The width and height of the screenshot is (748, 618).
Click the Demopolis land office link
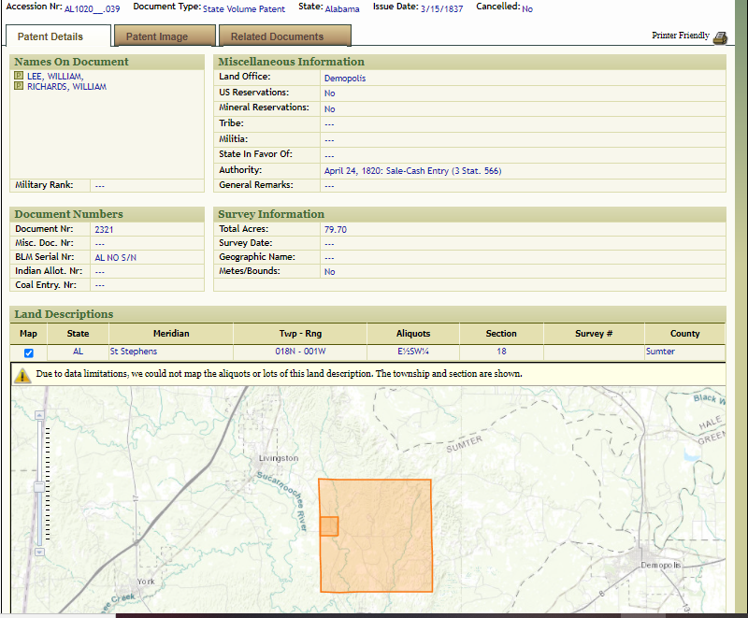344,79
